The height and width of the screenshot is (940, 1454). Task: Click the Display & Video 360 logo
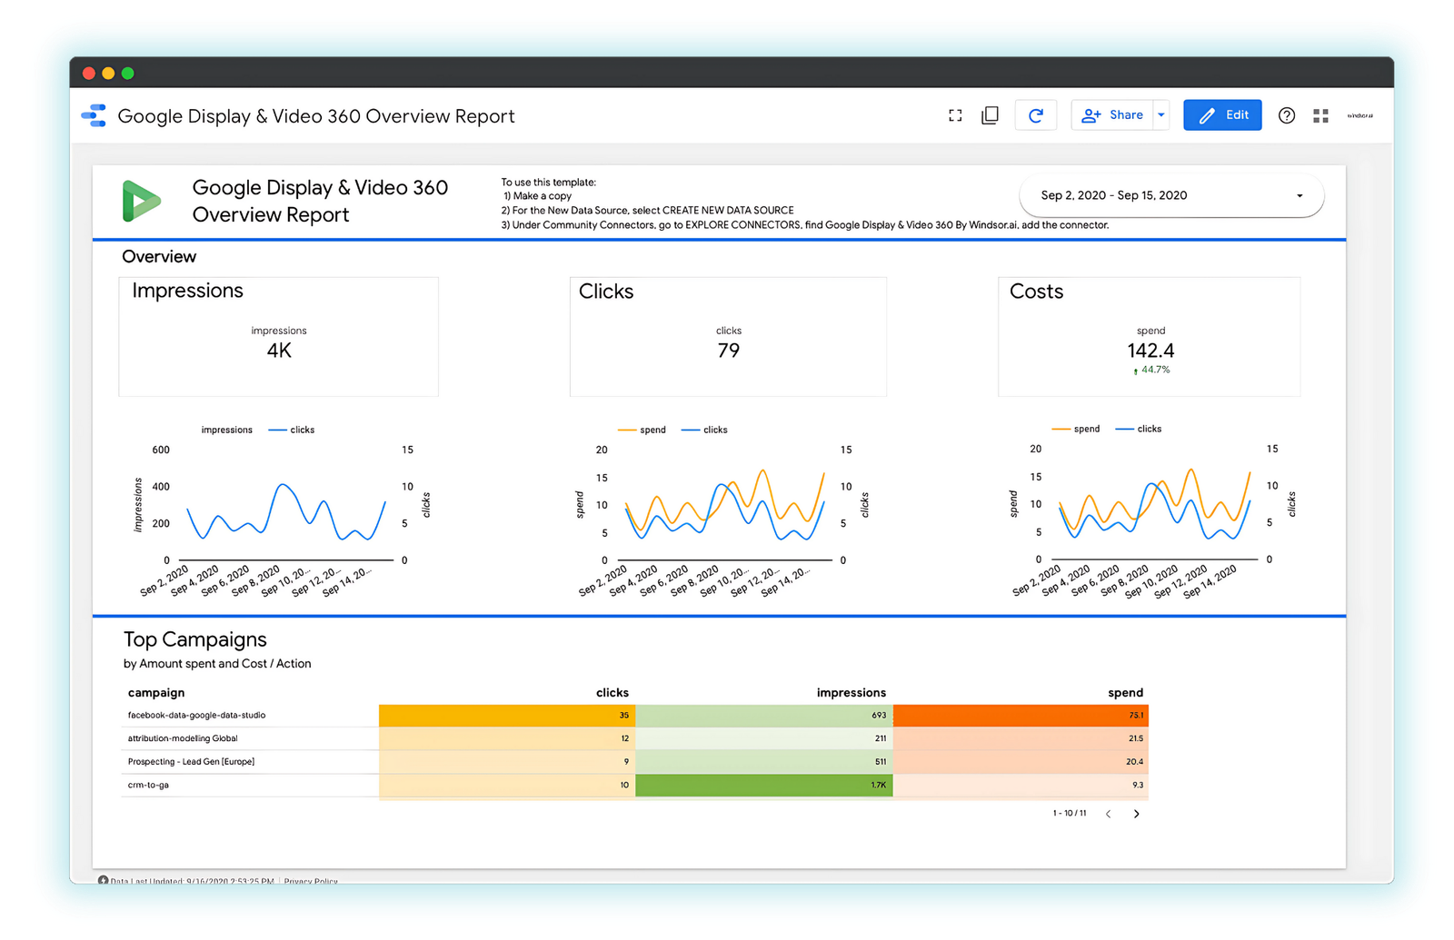click(141, 201)
